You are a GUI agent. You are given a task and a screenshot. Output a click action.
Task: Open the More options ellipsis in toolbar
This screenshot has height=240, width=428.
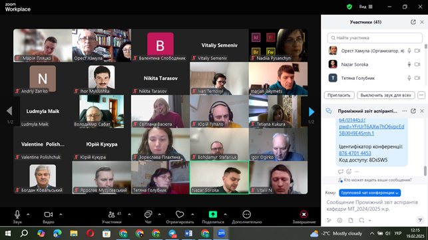coord(246,215)
